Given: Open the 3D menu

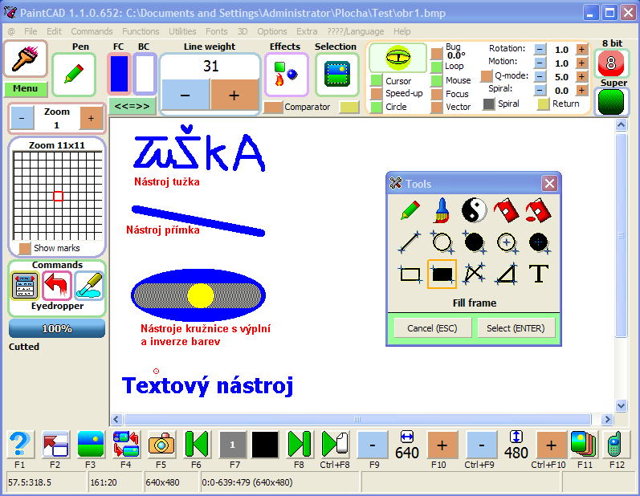Looking at the screenshot, I should tap(243, 31).
